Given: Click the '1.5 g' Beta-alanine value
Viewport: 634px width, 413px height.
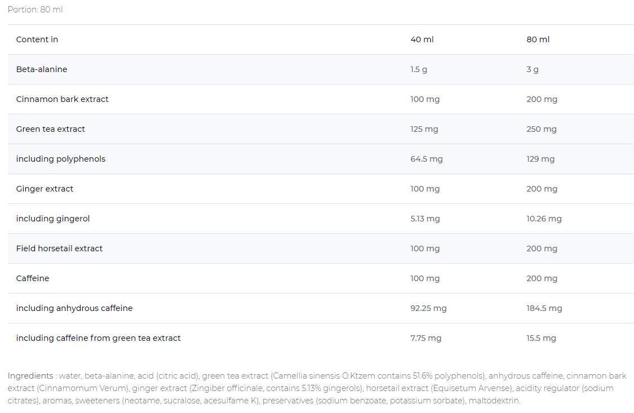Looking at the screenshot, I should (x=419, y=69).
